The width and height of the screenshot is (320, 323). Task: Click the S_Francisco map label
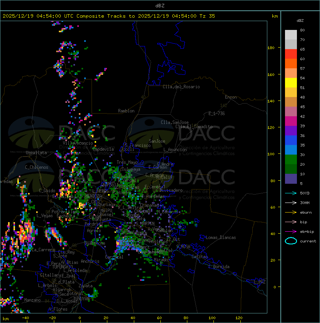click(x=138, y=145)
